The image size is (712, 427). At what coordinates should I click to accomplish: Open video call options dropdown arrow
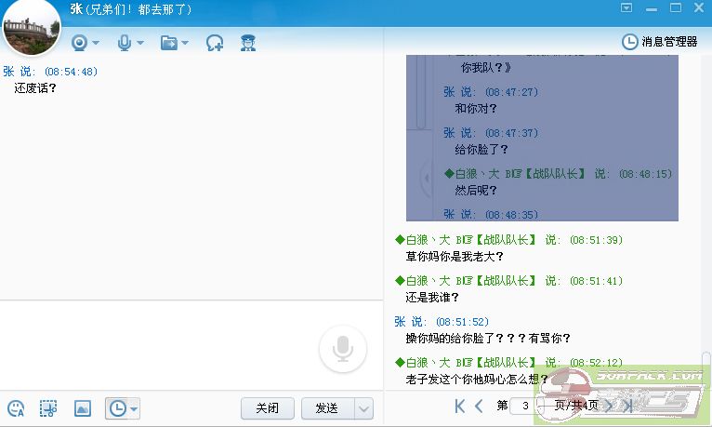click(96, 43)
